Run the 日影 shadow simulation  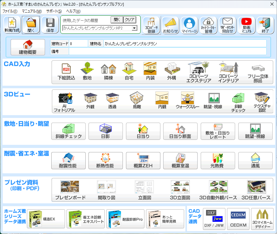[x=106, y=131]
